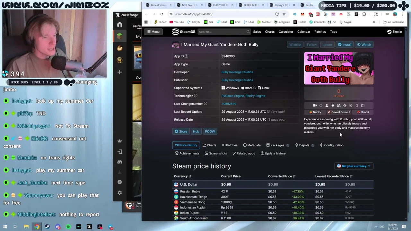The width and height of the screenshot is (411, 231).
Task: Expand hidden system tray icons
Action: point(376,227)
